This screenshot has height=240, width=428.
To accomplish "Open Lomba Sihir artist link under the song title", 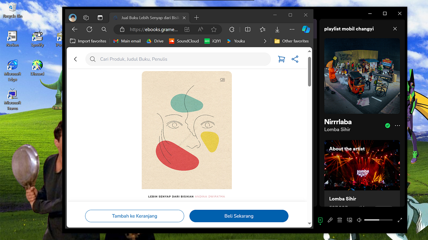I will pos(337,129).
